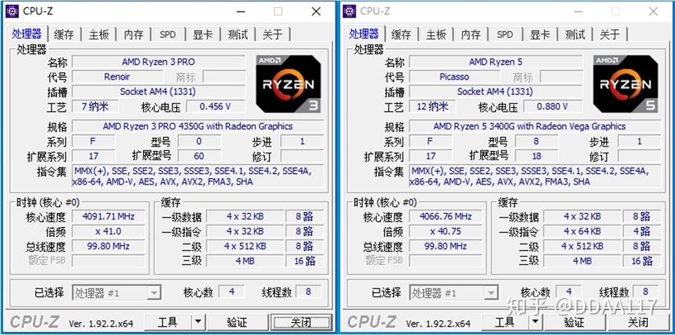Click core count 4 in left window
This screenshot has width=675, height=335.
coord(232,292)
